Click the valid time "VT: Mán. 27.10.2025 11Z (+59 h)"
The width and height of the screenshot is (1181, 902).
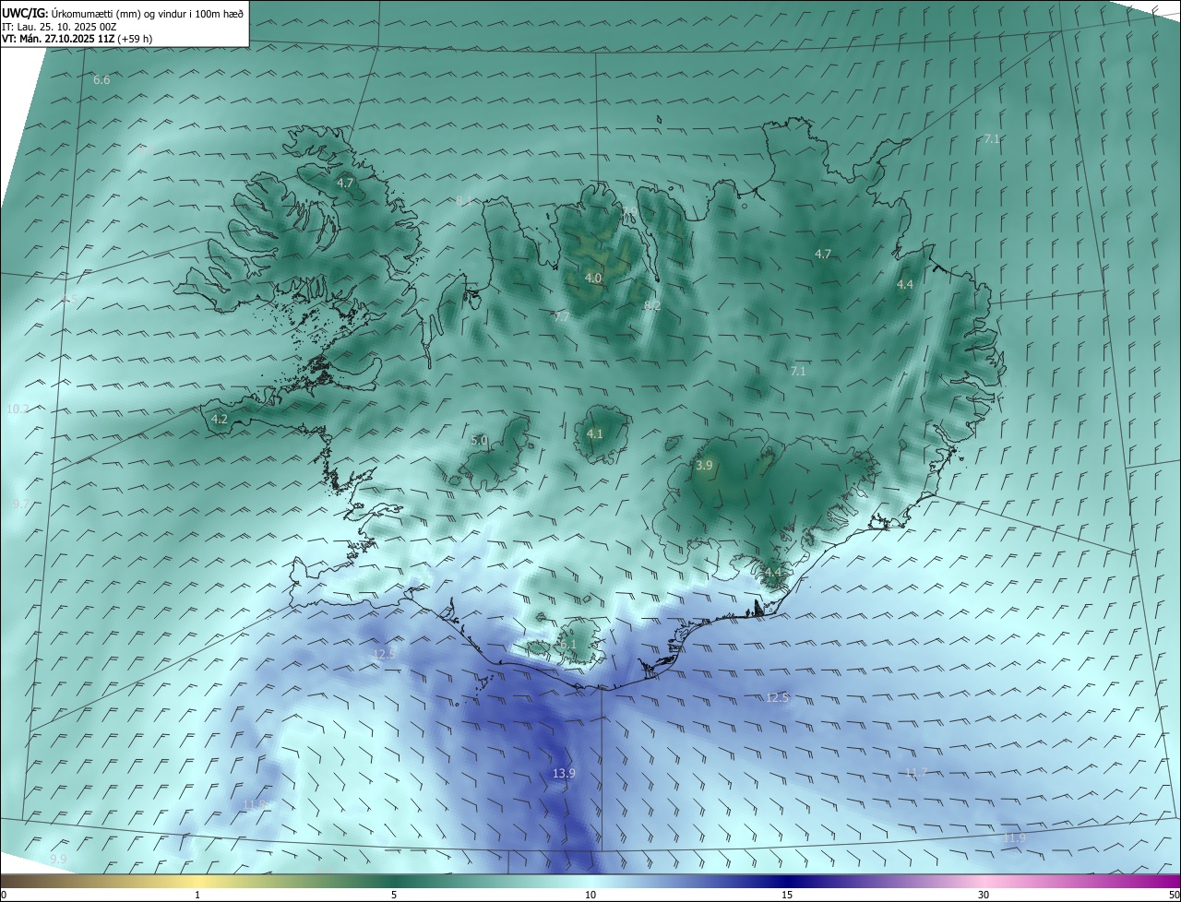pyautogui.click(x=77, y=39)
